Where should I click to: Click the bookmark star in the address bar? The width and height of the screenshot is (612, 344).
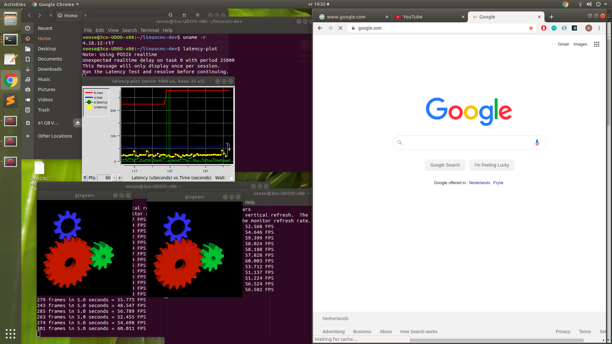531,28
